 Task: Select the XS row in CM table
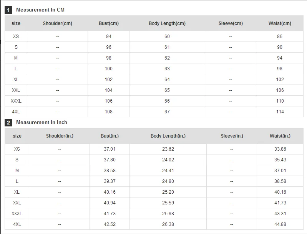pos(154,37)
